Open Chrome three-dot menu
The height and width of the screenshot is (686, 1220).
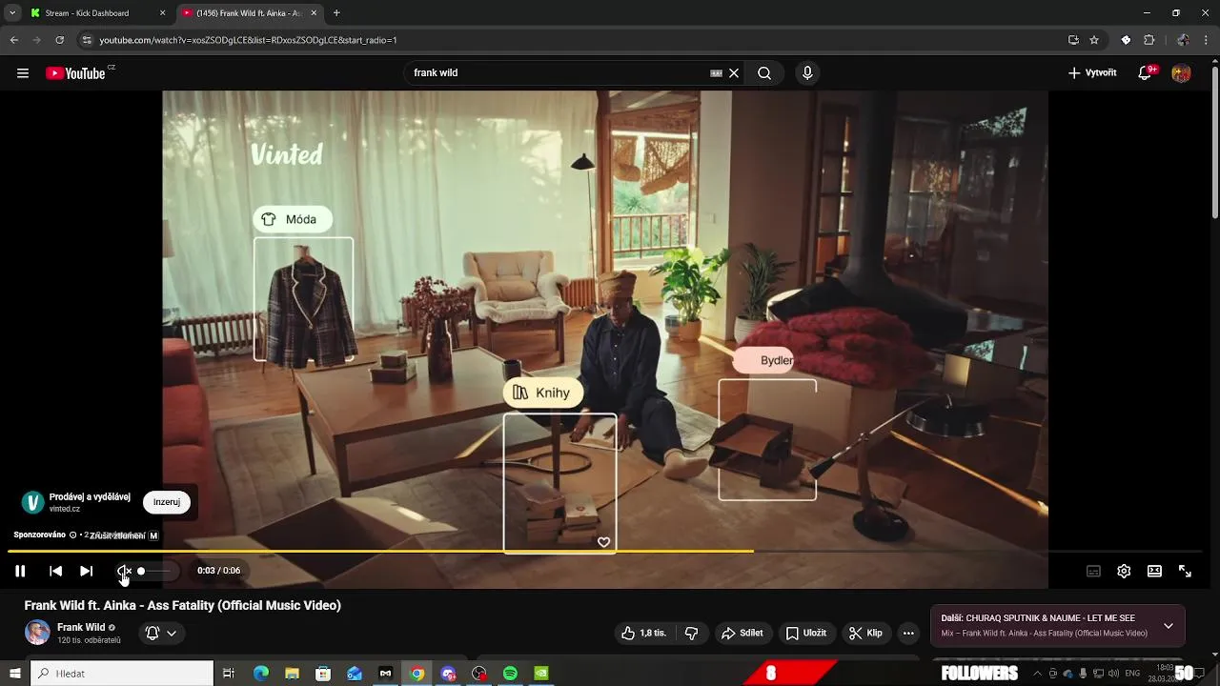(1206, 40)
